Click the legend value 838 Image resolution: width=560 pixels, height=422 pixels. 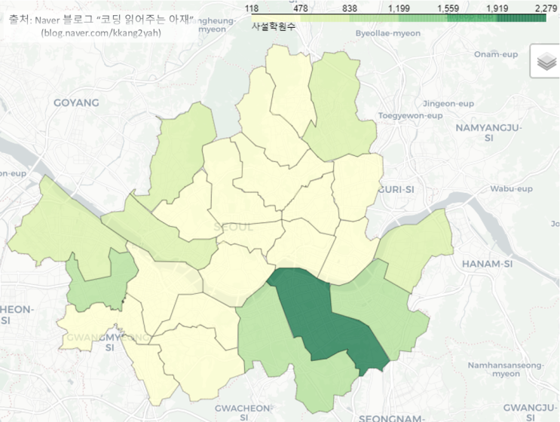349,8
